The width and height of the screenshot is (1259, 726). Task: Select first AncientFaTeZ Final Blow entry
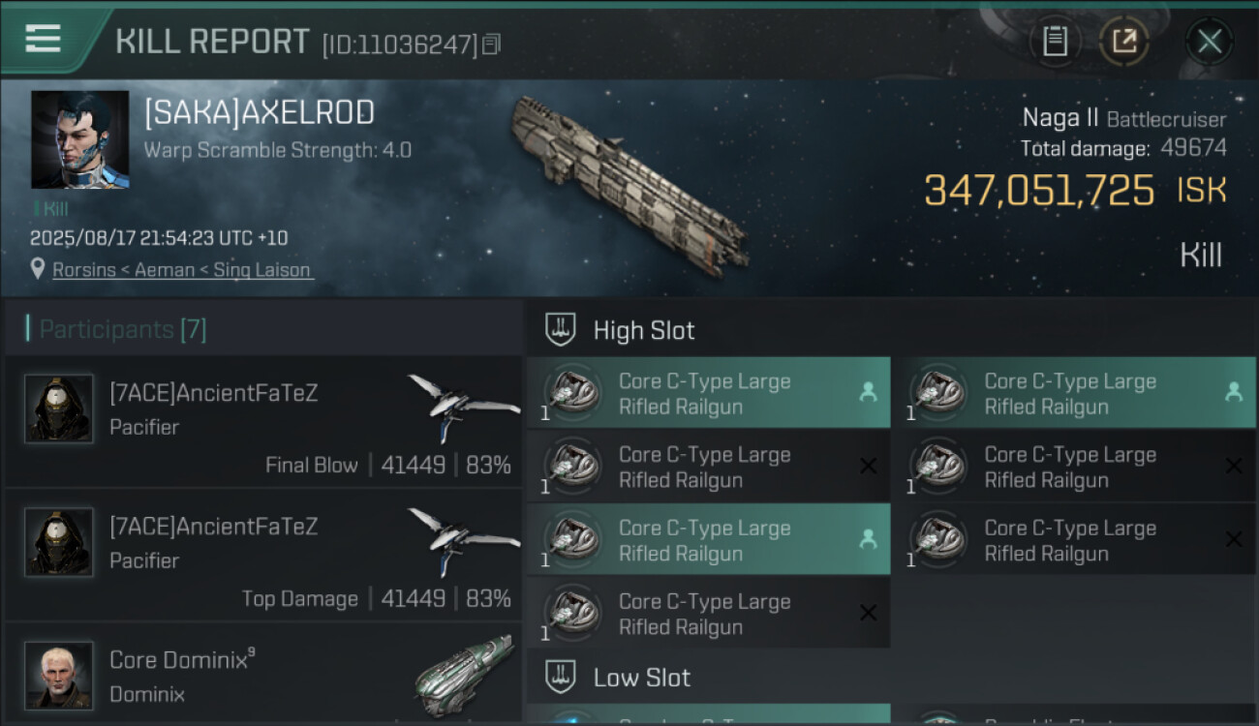(263, 422)
